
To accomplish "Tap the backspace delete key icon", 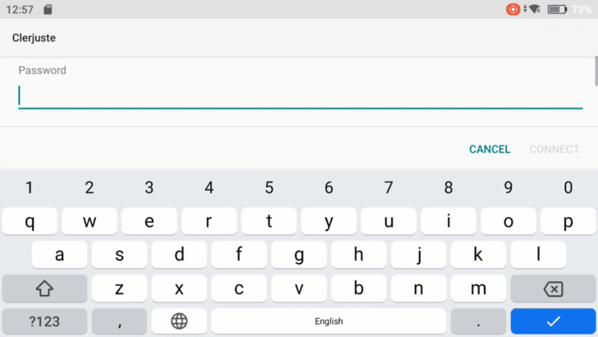I will click(553, 289).
